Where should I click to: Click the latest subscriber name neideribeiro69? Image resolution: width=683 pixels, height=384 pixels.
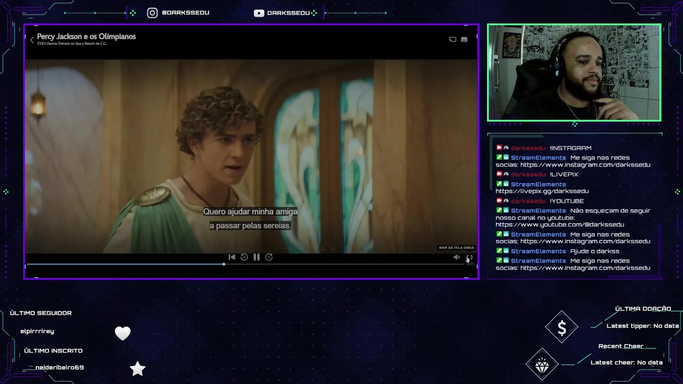[60, 367]
